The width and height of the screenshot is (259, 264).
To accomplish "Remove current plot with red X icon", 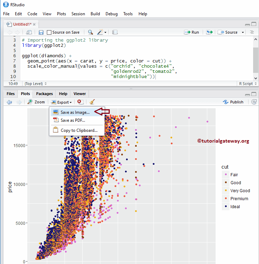I will (x=80, y=102).
